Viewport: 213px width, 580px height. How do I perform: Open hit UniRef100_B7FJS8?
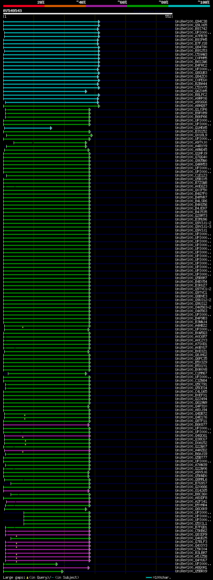click(191, 44)
